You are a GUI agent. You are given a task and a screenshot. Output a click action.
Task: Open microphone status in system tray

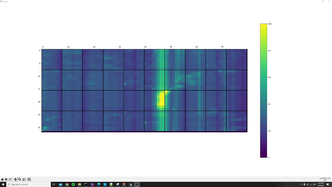304,184
